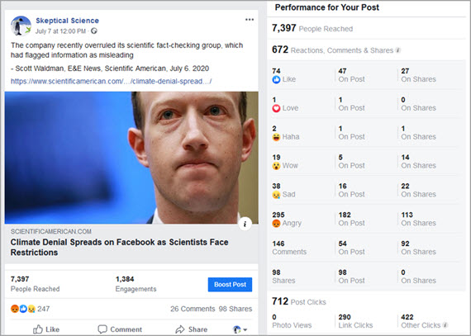Open the scientificamerican.com climate-denial link
Image resolution: width=471 pixels, height=336 pixels.
coord(112,81)
